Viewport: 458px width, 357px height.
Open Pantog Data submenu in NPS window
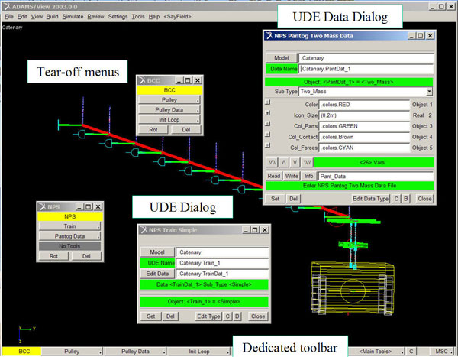pyautogui.click(x=69, y=236)
